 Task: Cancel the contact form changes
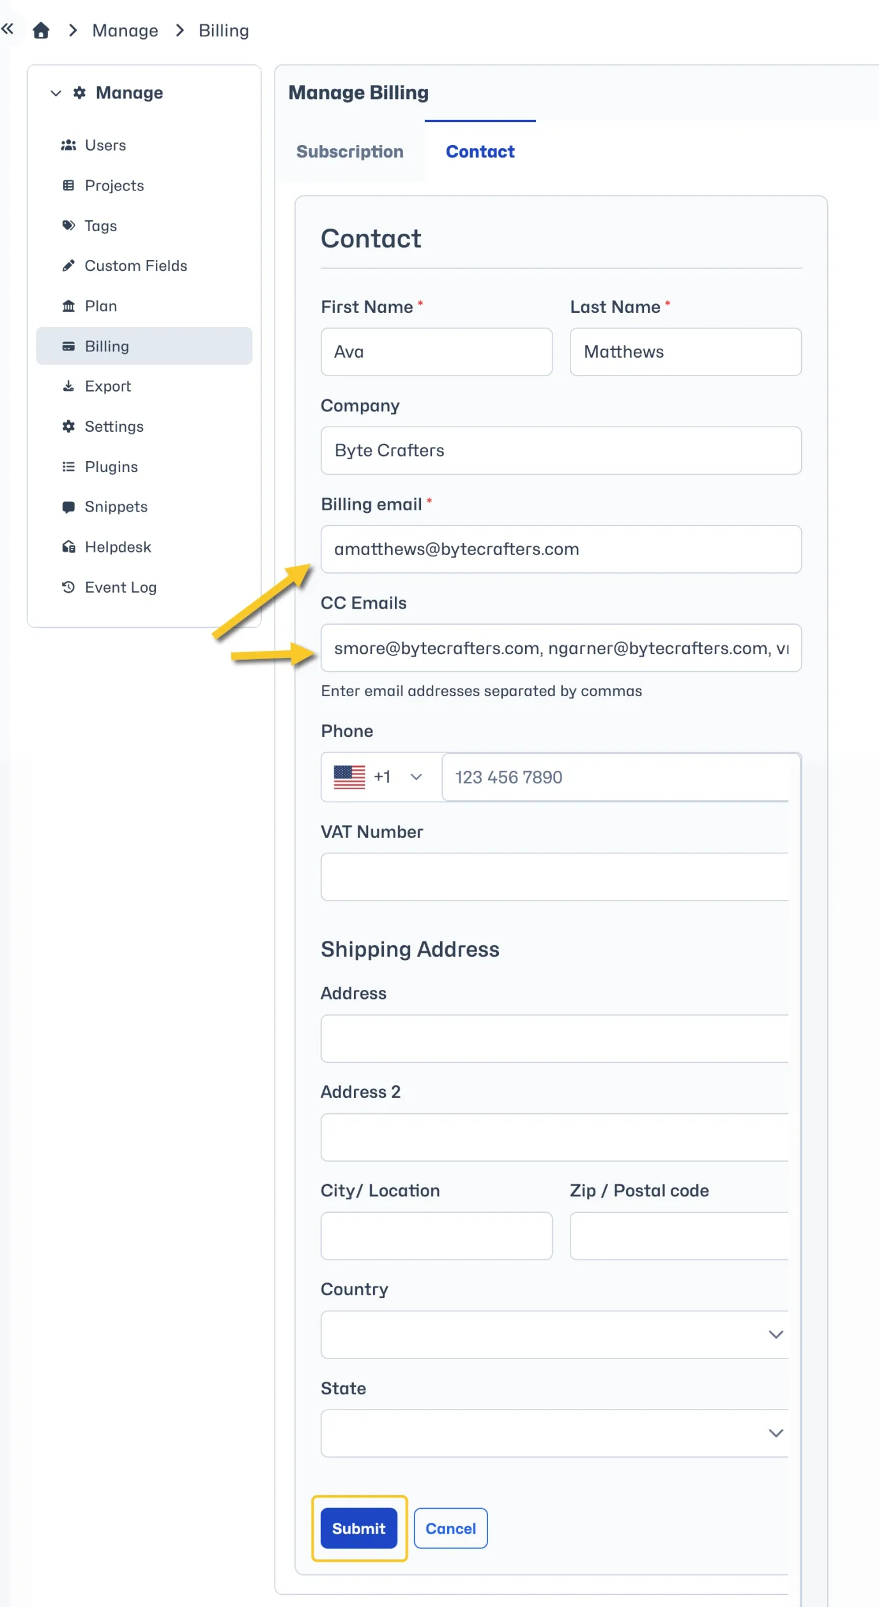pos(451,1528)
